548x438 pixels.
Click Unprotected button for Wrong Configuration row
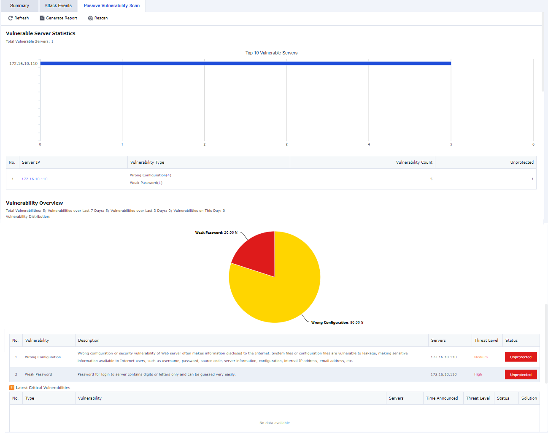[521, 357]
